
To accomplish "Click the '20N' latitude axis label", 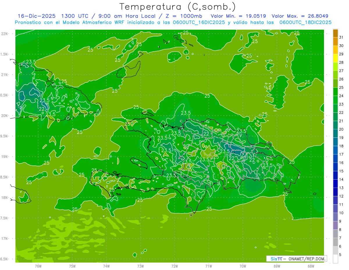I will click(4, 116).
